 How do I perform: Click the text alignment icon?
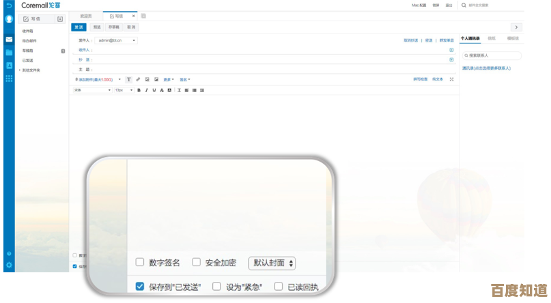tap(186, 90)
